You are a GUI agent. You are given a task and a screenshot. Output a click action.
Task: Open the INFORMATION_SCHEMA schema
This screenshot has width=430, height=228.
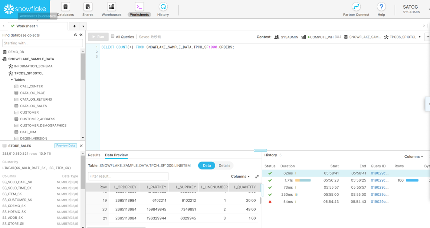coord(33,66)
